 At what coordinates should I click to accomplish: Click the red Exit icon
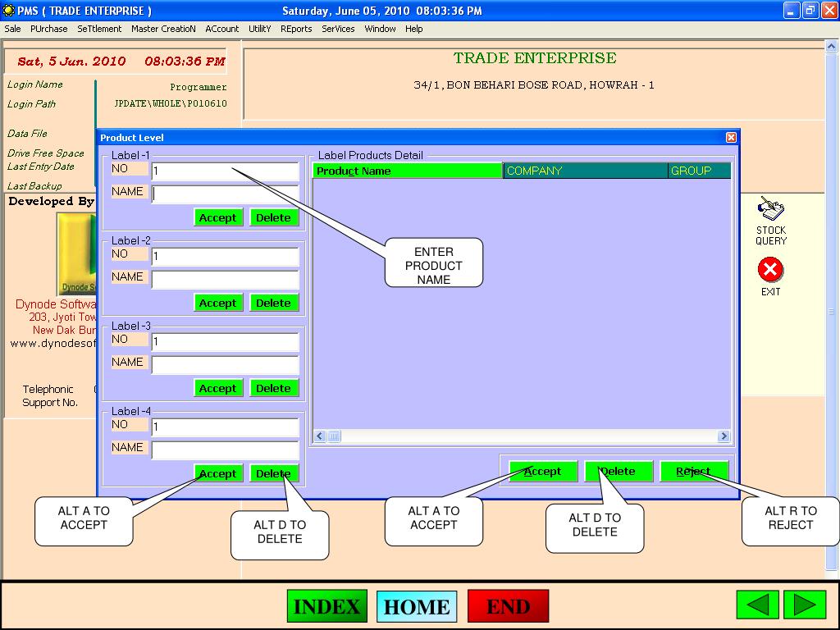(x=770, y=270)
